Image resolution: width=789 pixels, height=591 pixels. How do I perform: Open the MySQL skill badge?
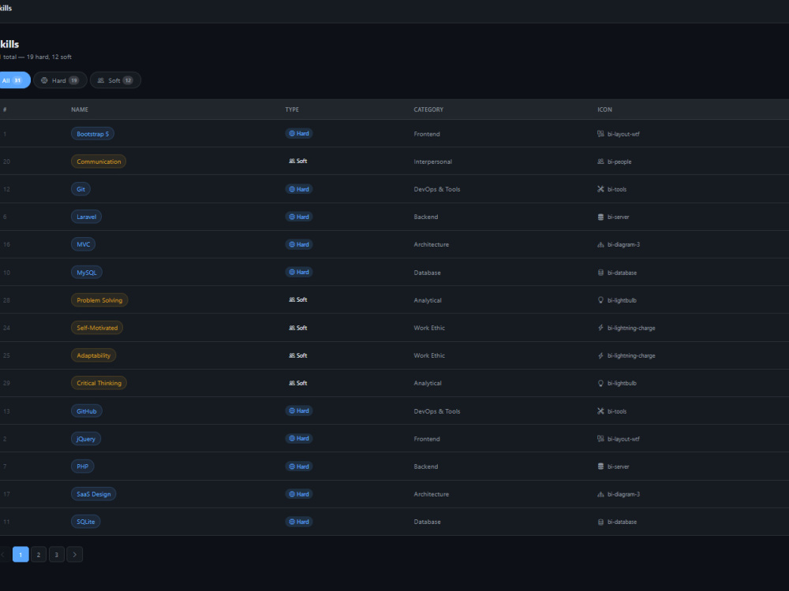(x=87, y=273)
